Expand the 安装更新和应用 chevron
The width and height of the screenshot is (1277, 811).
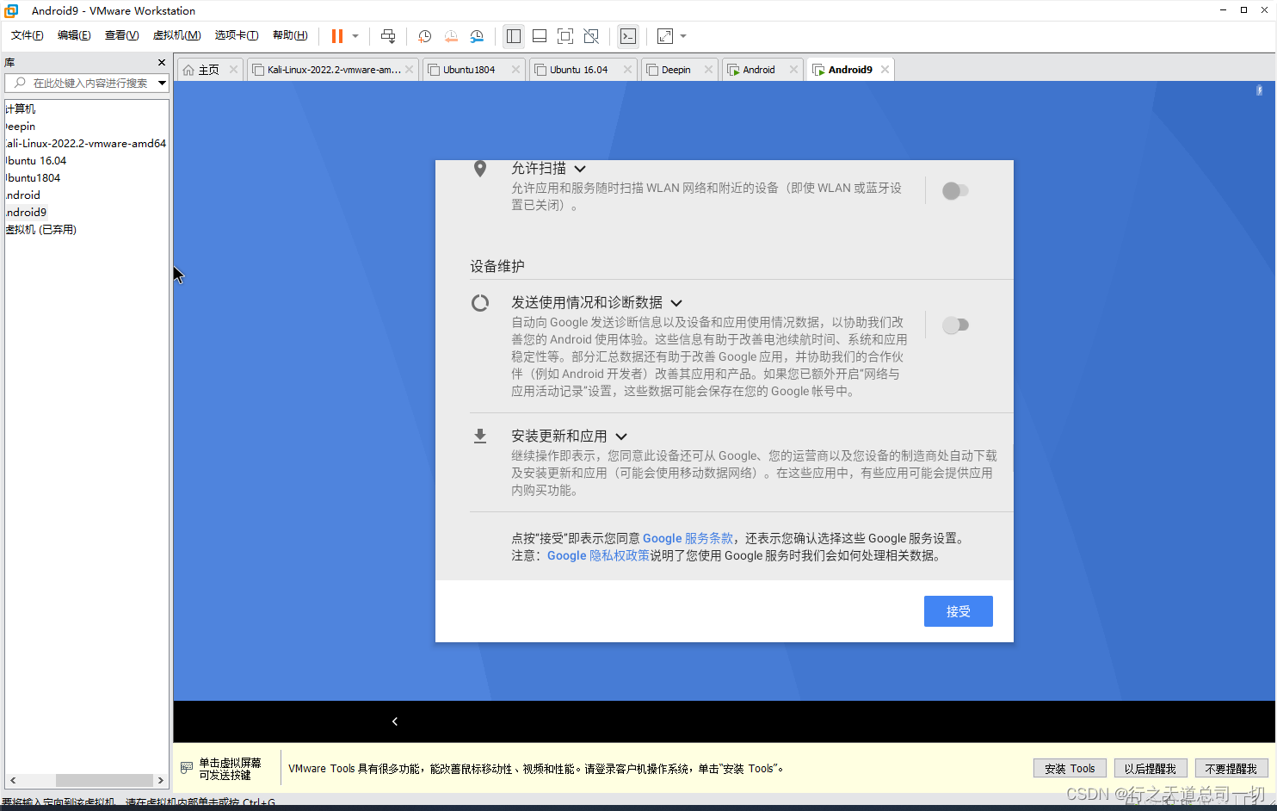point(621,436)
